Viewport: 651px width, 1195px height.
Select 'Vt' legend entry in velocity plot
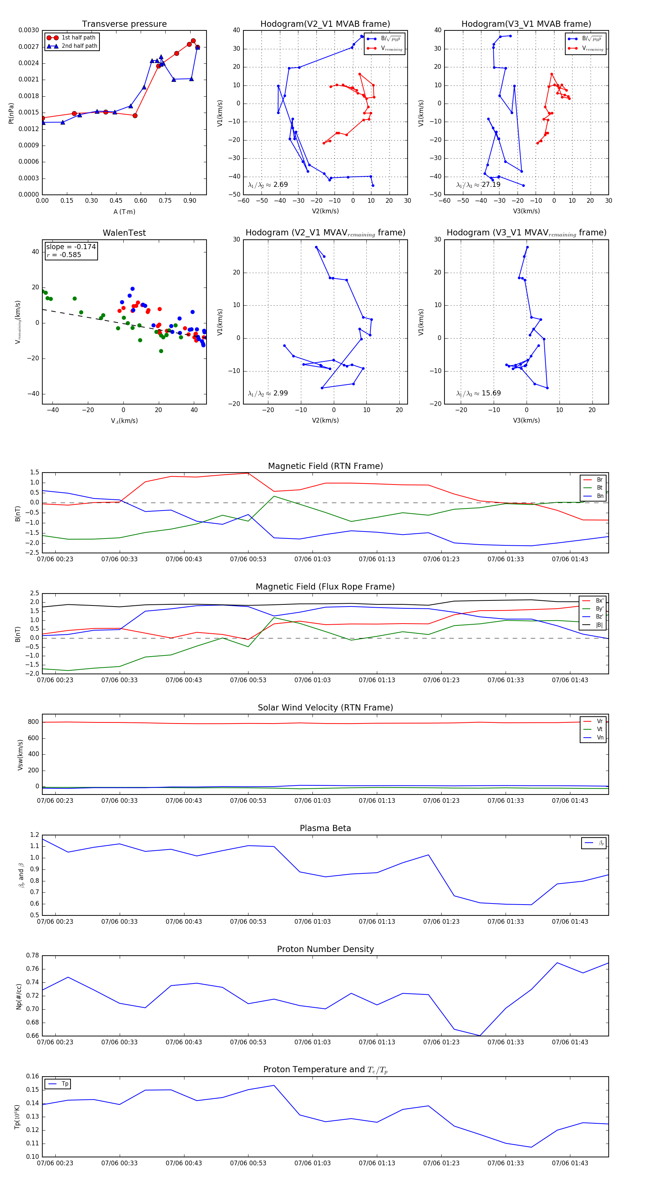coord(593,729)
